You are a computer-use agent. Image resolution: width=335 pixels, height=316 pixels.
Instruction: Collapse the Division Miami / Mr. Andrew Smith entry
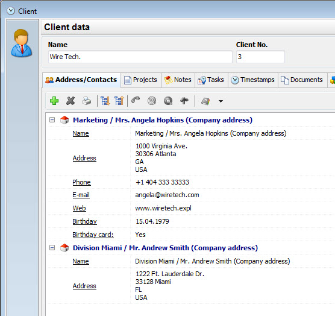(x=52, y=248)
